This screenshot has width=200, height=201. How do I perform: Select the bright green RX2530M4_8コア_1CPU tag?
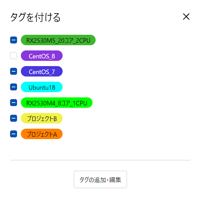pyautogui.click(x=57, y=103)
